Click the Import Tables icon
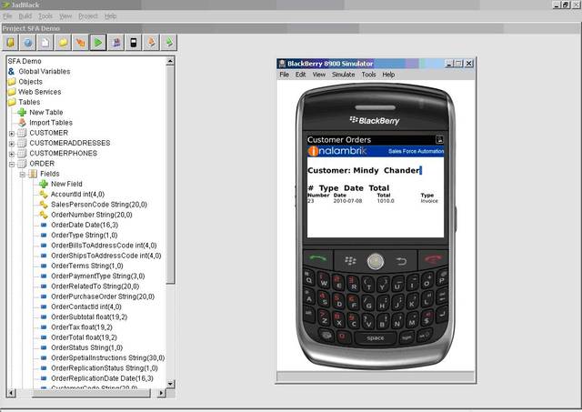 22,122
